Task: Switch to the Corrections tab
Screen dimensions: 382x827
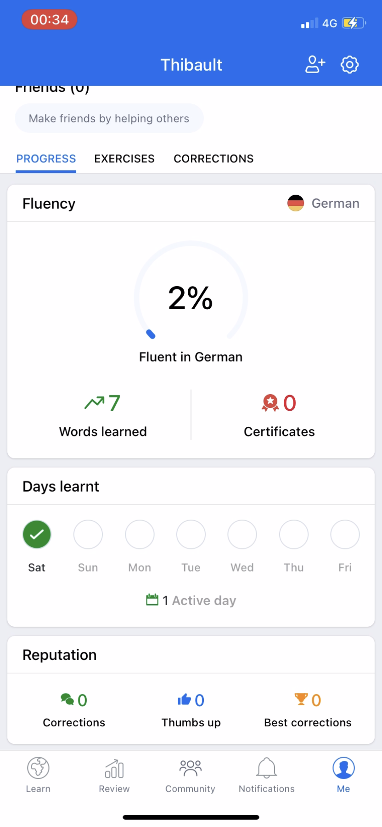Action: point(213,159)
